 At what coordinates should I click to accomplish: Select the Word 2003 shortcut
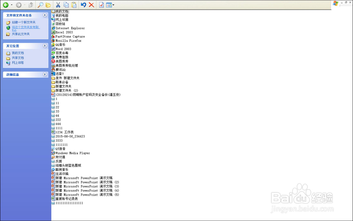tap(61, 49)
